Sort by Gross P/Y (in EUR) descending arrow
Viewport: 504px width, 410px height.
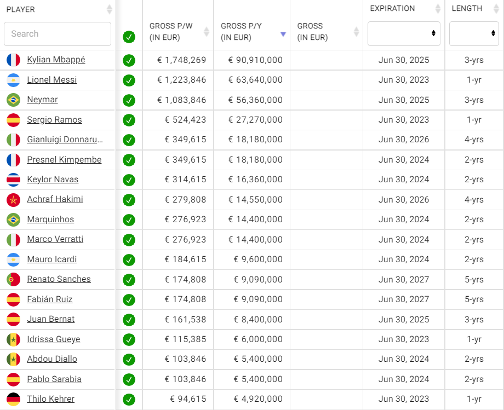pos(283,34)
